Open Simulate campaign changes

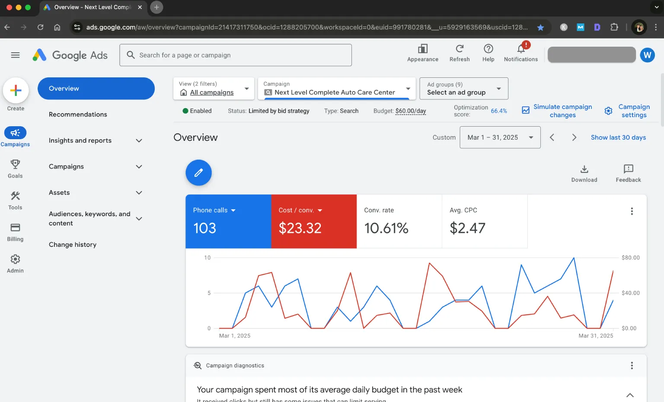[557, 111]
